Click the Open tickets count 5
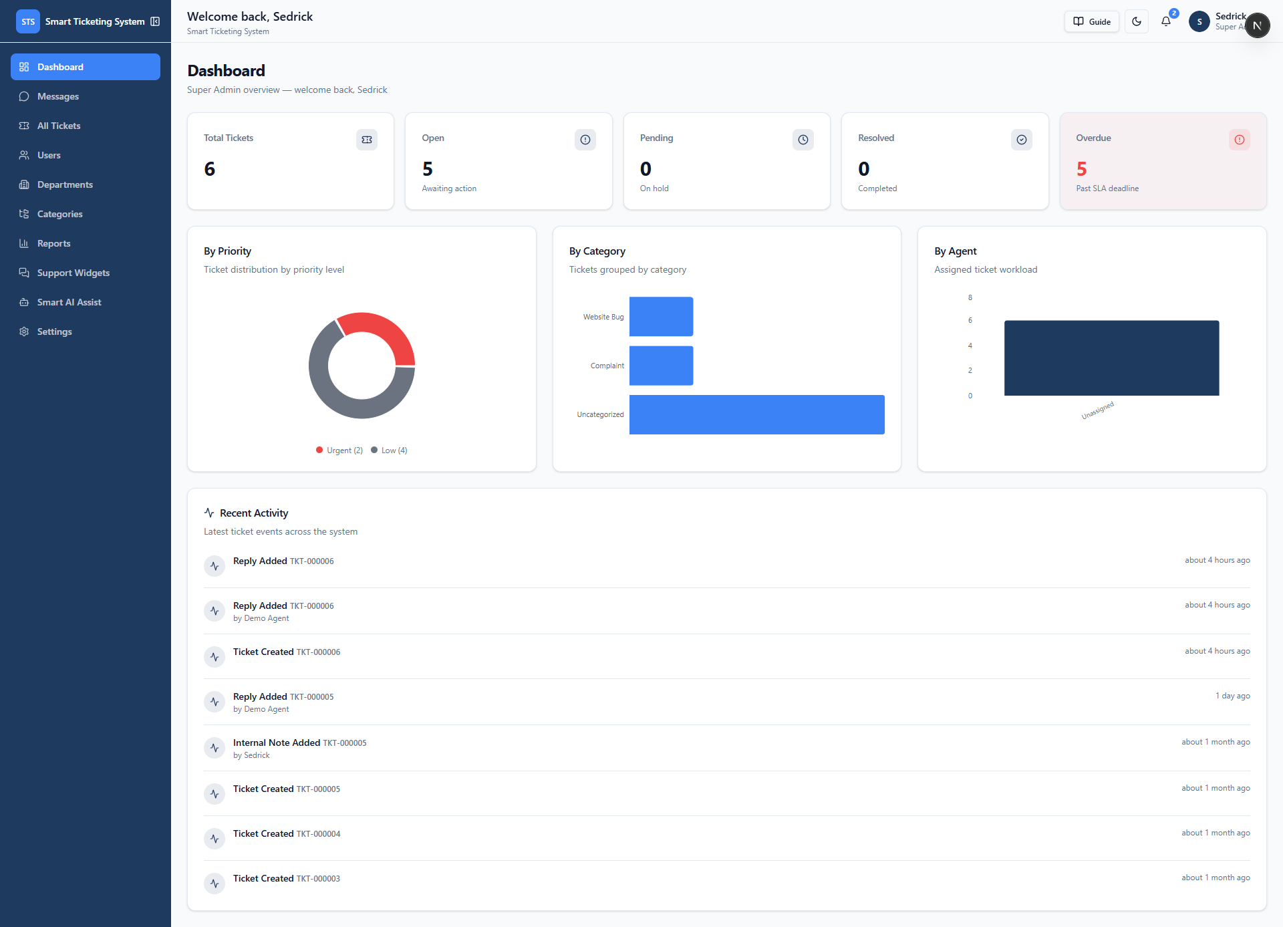1283x927 pixels. [428, 169]
